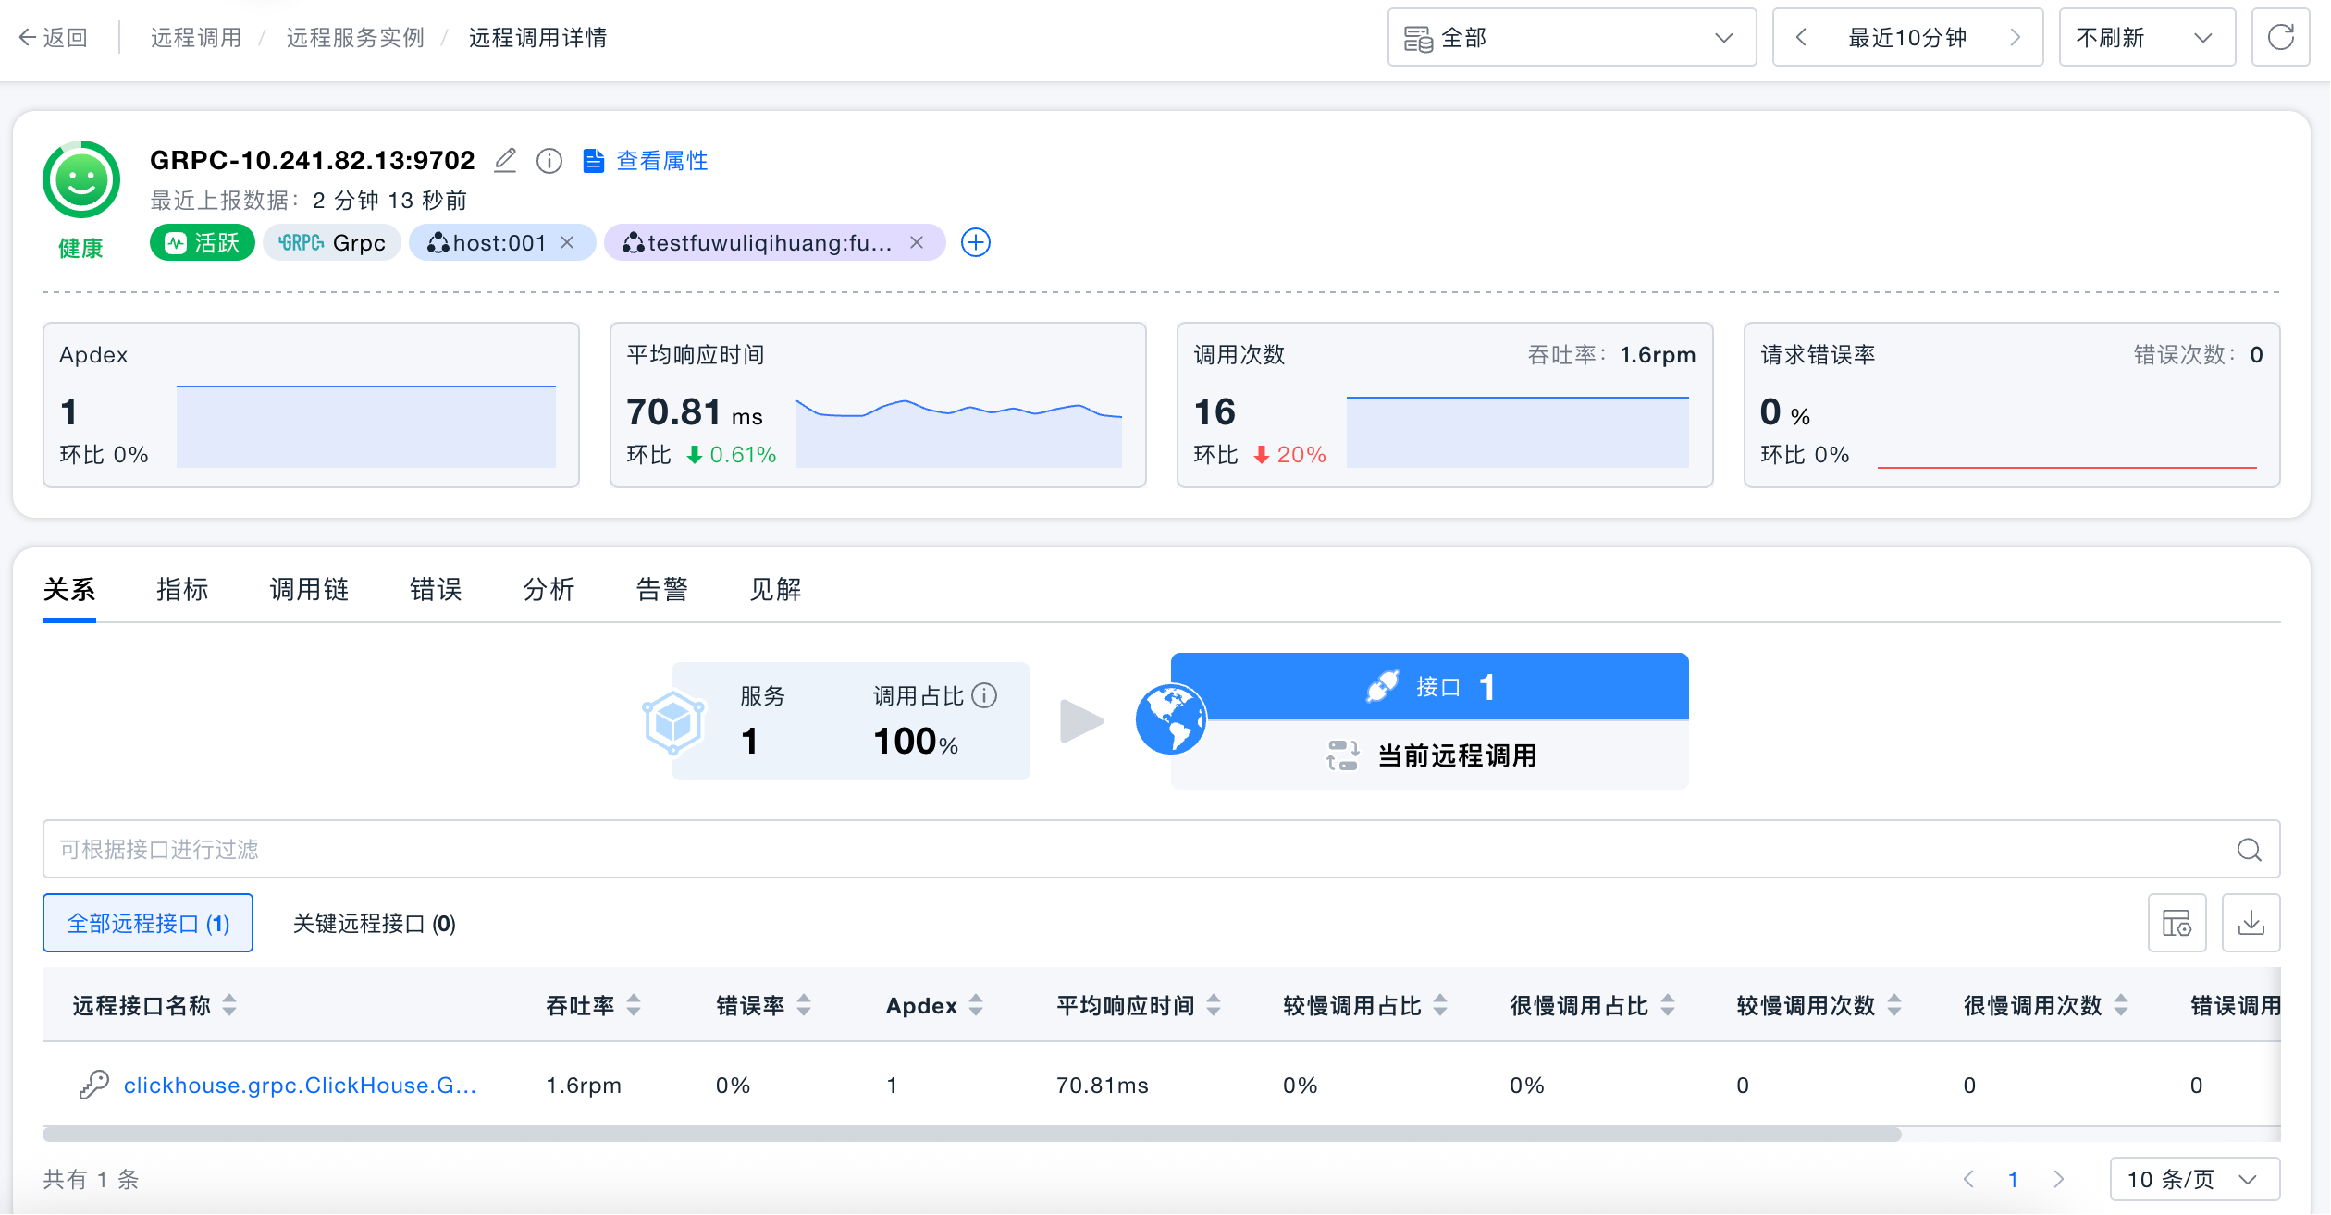Viewport: 2331px width, 1215px height.
Task: Click the 70.81ms cell in table
Action: [1103, 1085]
